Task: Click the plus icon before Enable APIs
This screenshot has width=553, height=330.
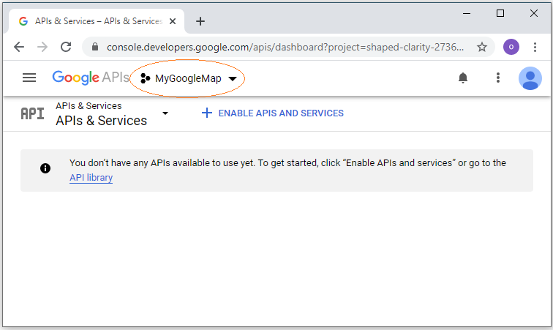Action: tap(207, 113)
